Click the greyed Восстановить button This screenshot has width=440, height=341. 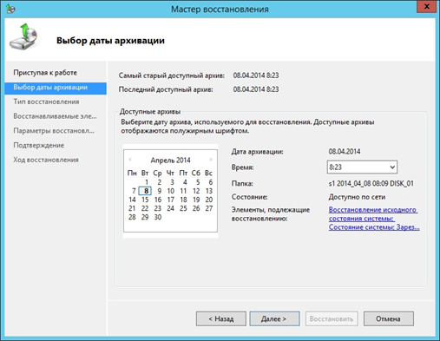(x=332, y=318)
